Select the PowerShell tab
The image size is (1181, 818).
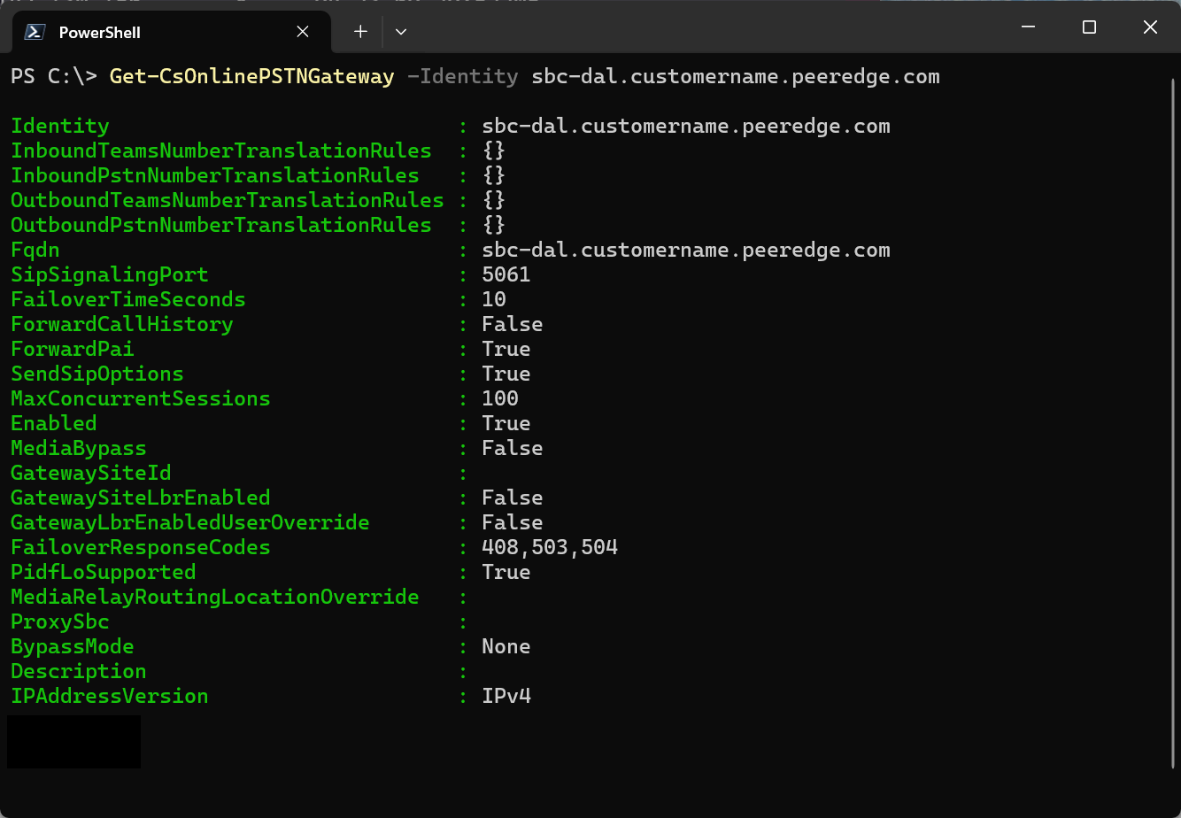pyautogui.click(x=170, y=31)
